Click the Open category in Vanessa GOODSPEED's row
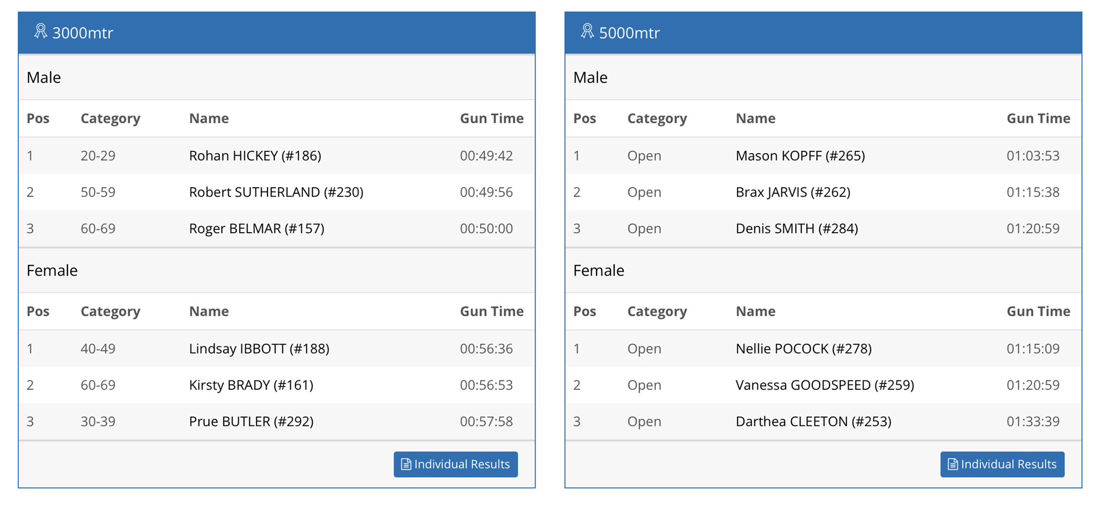This screenshot has height=519, width=1104. click(645, 385)
